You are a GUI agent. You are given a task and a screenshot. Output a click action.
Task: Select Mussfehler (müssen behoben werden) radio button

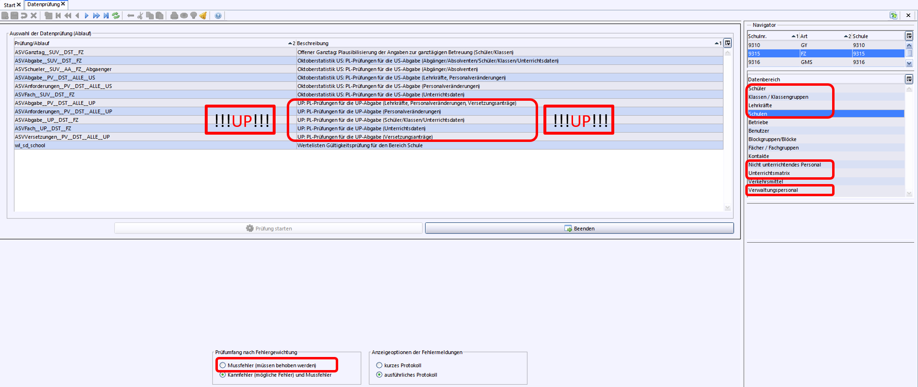pos(223,365)
